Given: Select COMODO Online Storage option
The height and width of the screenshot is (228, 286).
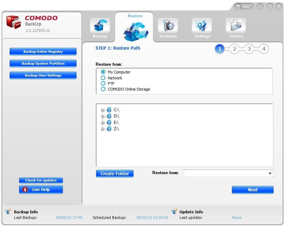Looking at the screenshot, I should pyautogui.click(x=103, y=89).
